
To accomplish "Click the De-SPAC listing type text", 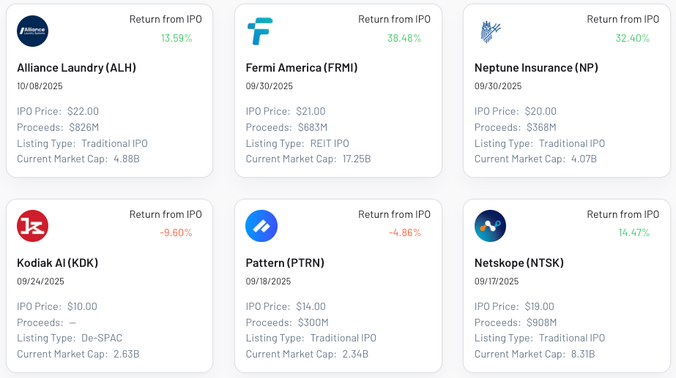I will coord(102,338).
